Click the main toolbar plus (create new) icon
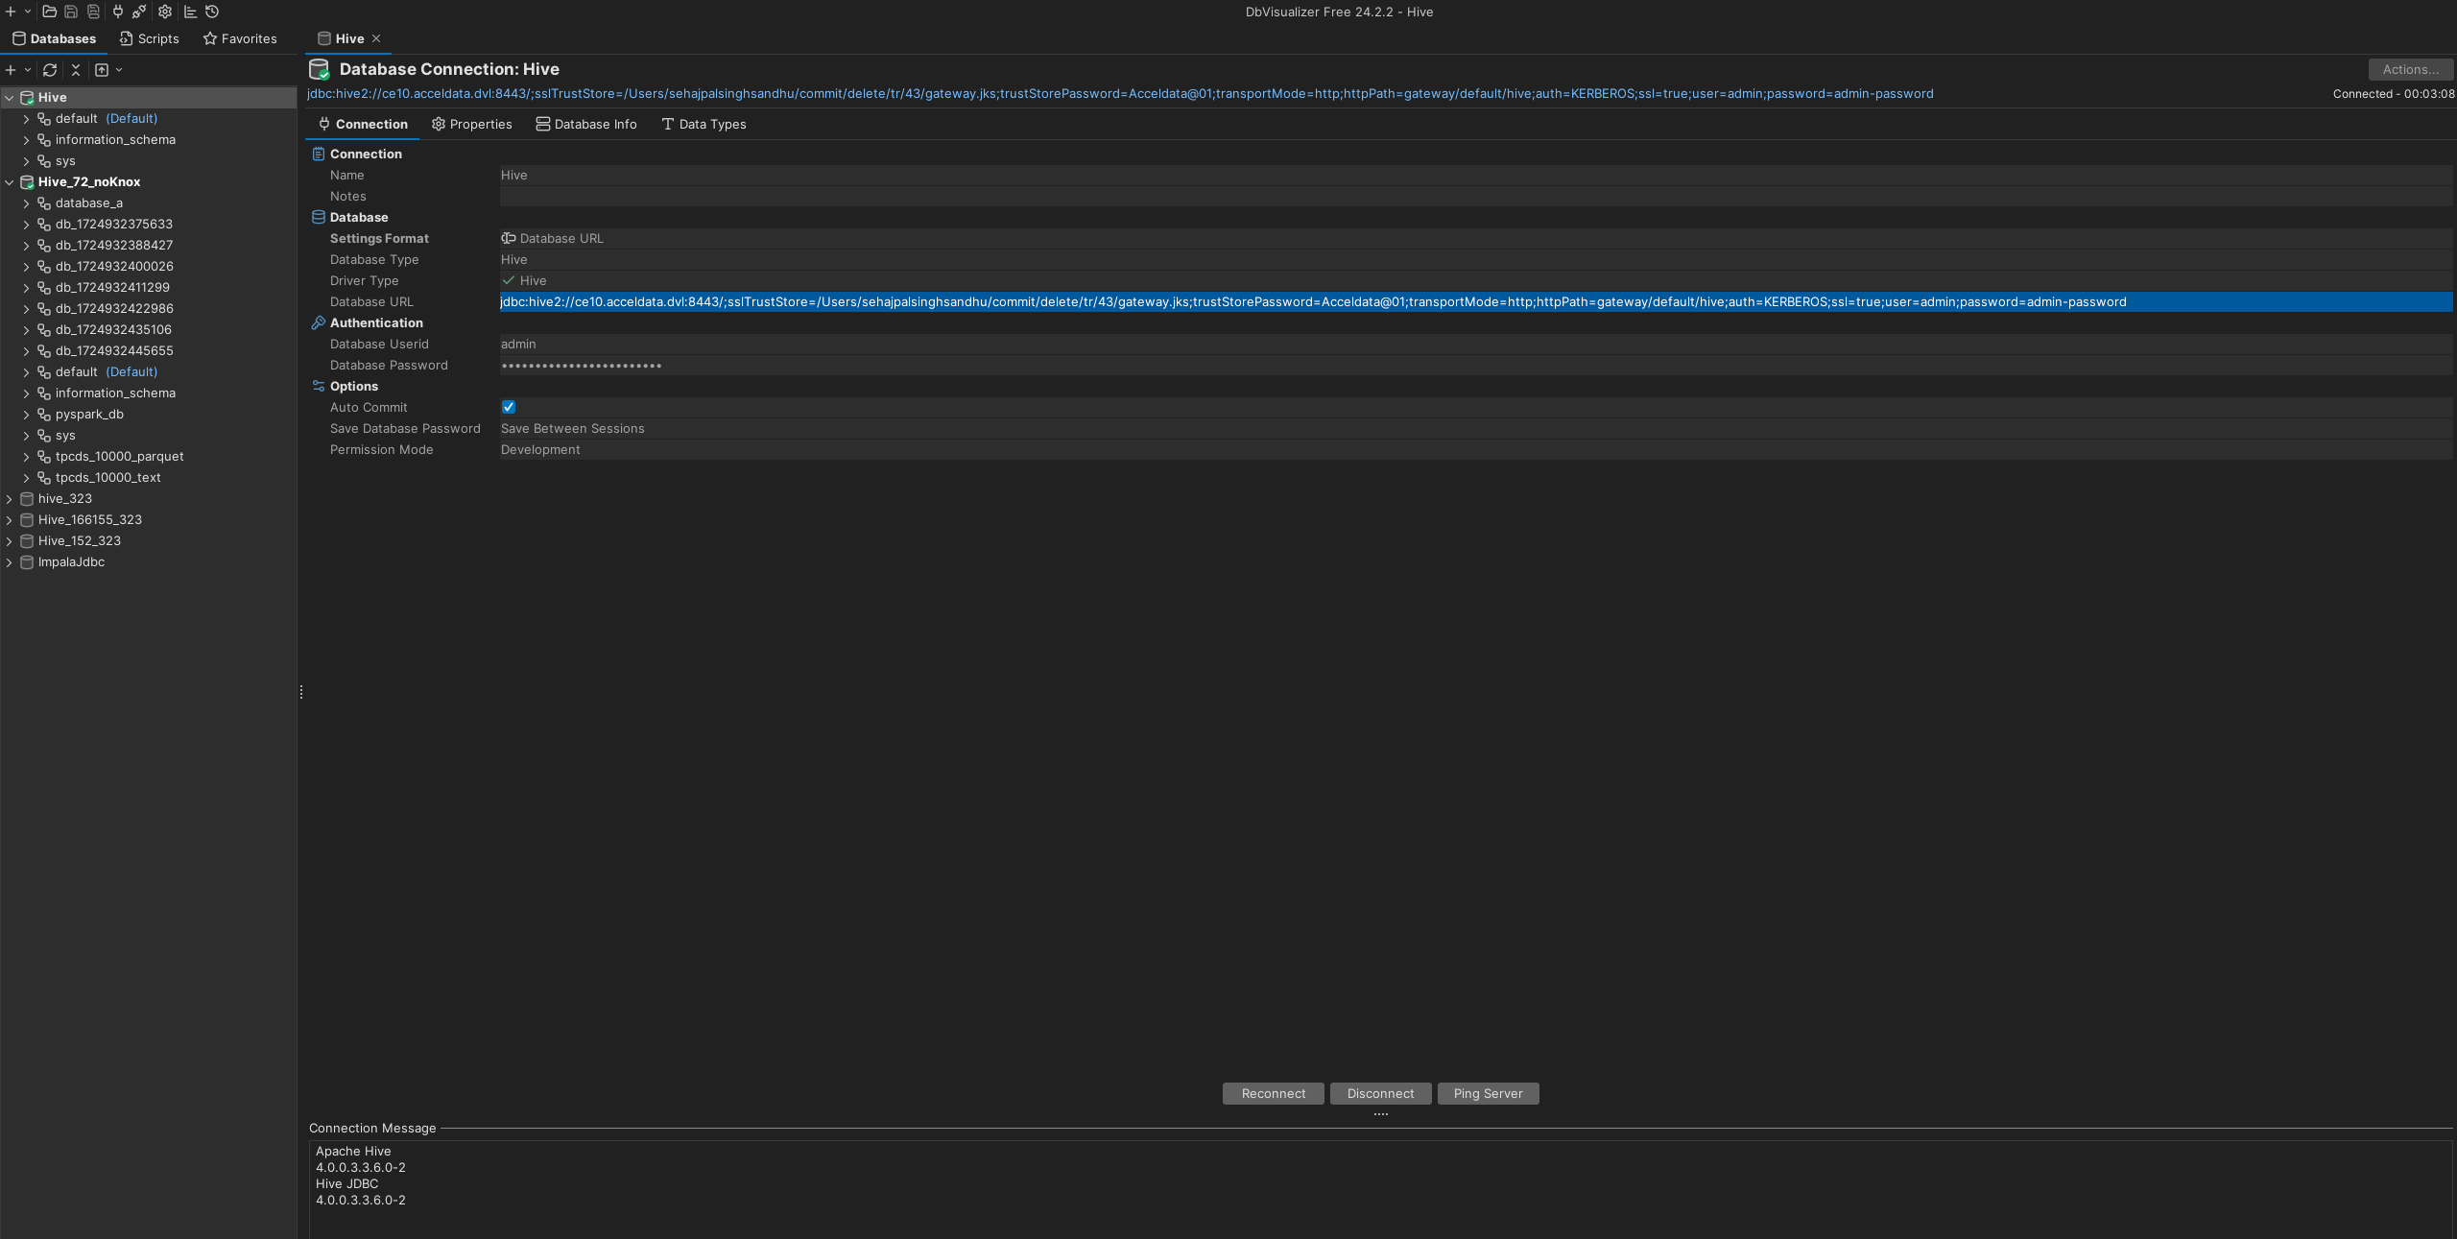The width and height of the screenshot is (2457, 1239). 11,12
